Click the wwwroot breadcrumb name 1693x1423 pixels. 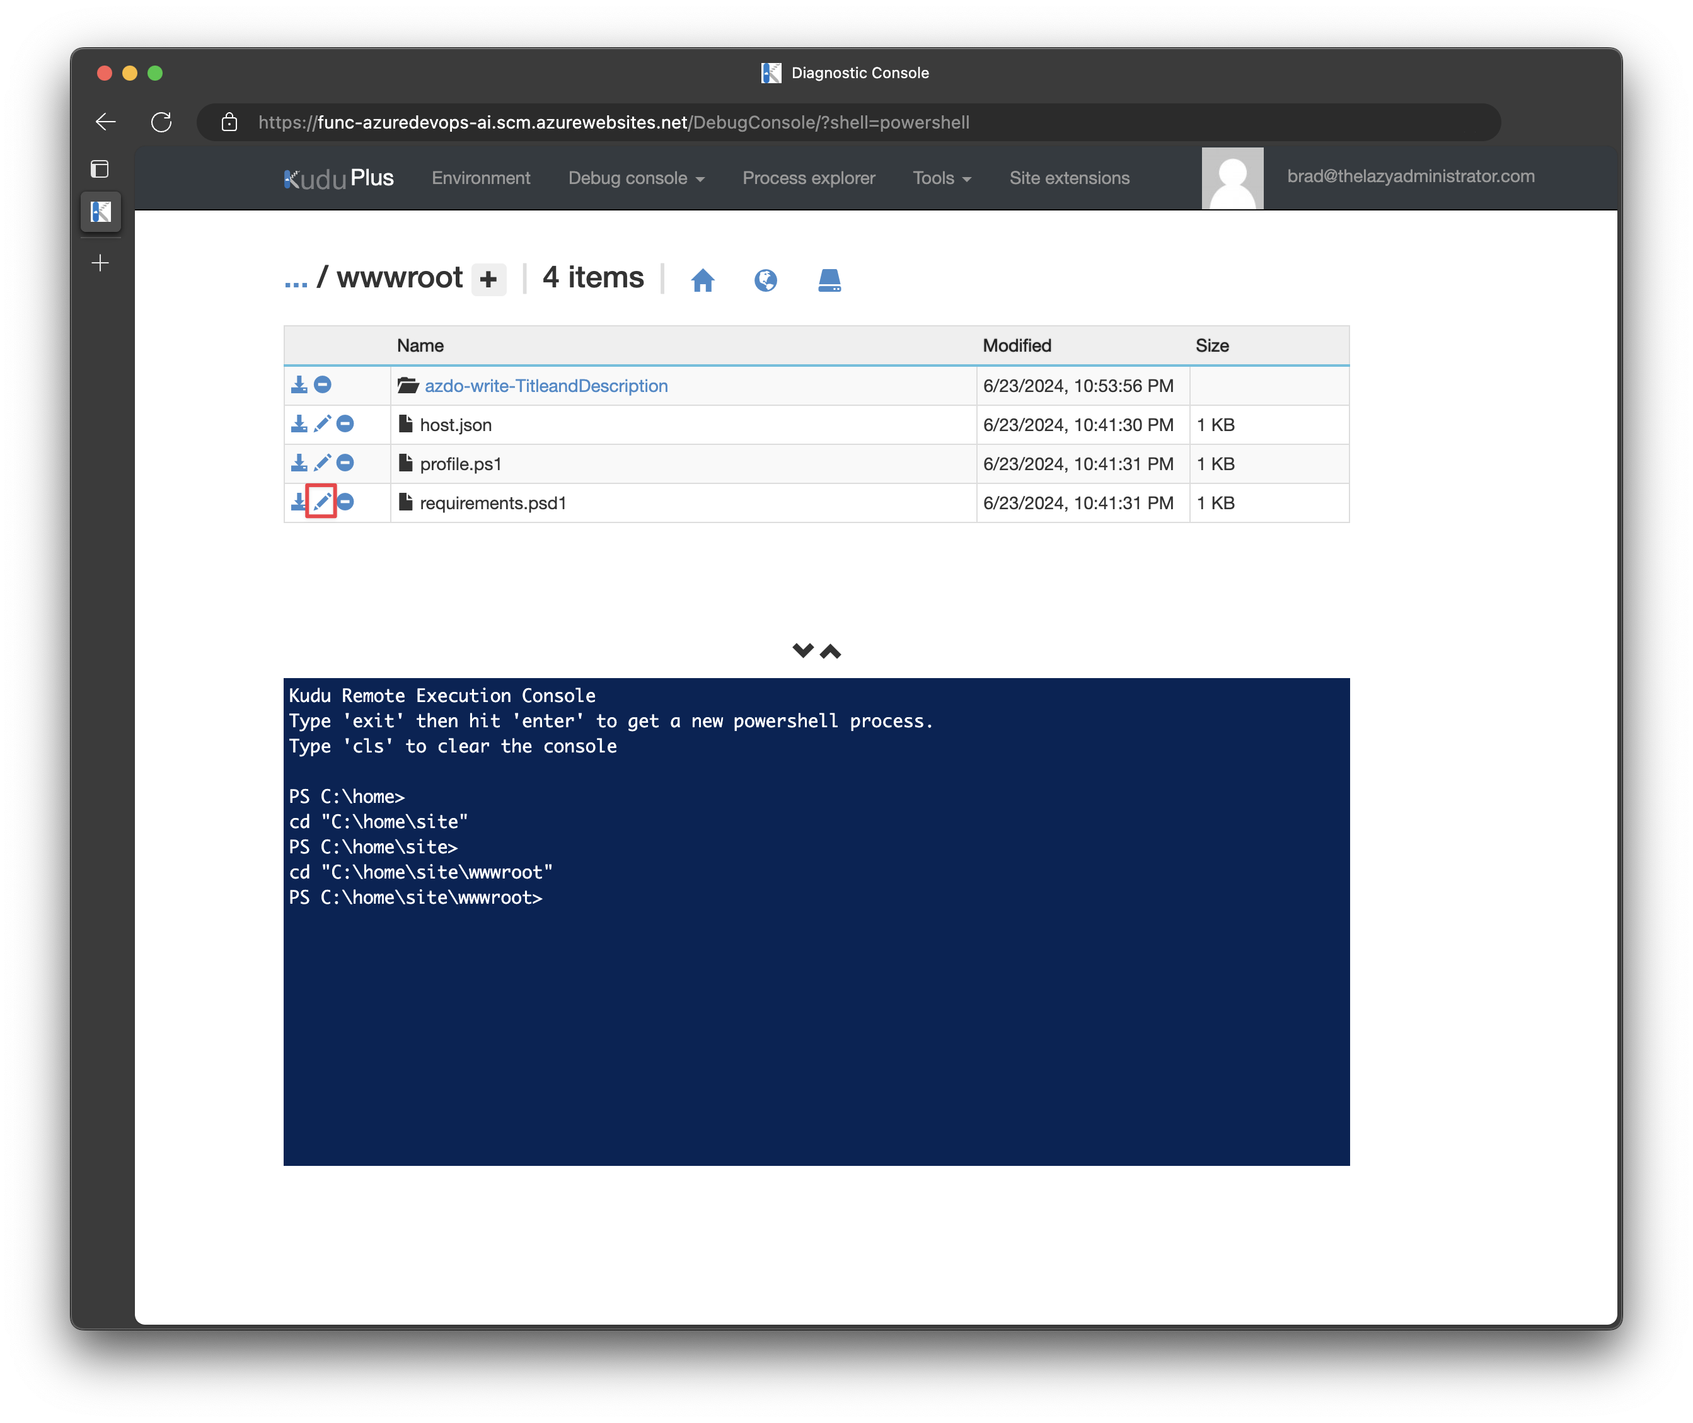point(400,277)
